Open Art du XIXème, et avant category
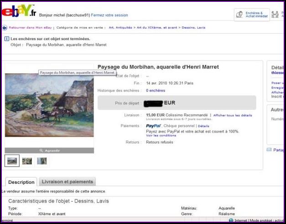The width and height of the screenshot is (286, 224). click(x=157, y=28)
